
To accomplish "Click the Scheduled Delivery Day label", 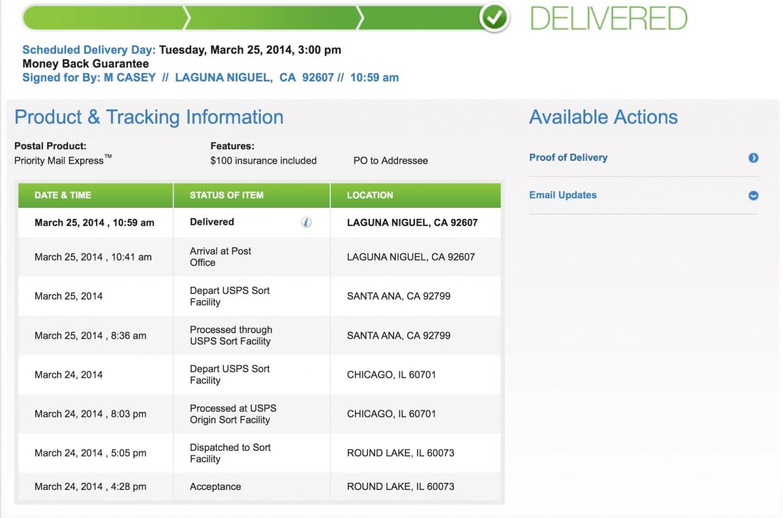I will click(89, 50).
